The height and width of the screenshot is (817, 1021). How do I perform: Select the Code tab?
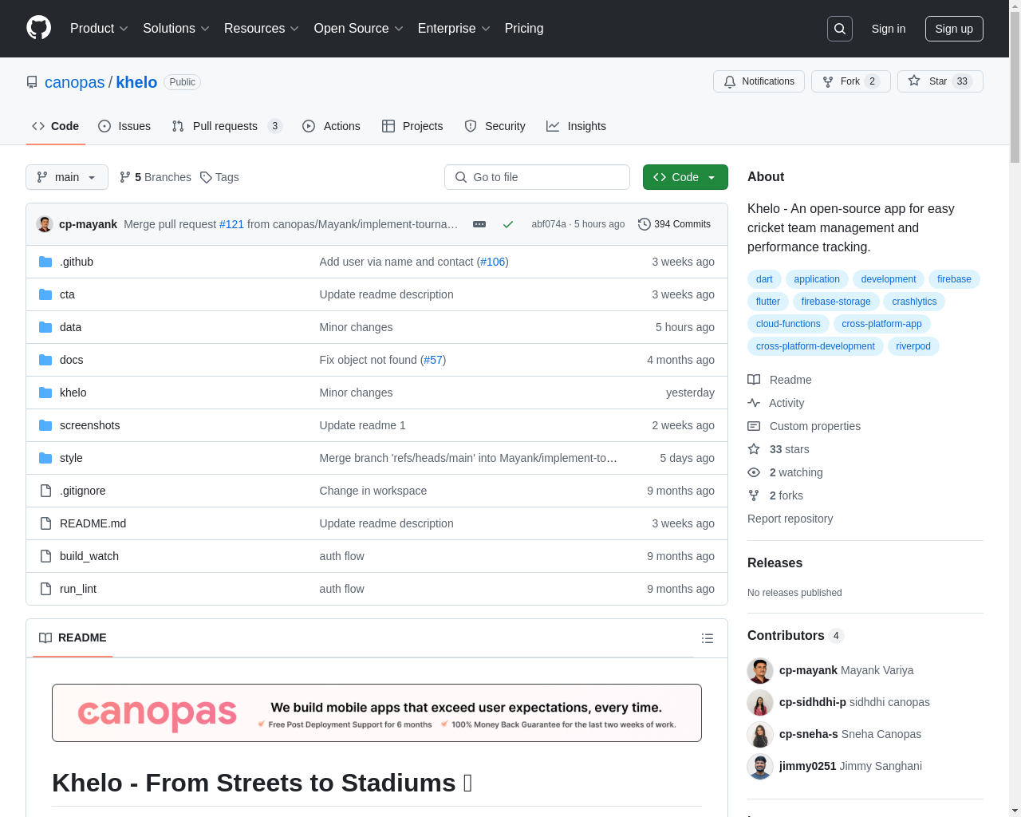pos(56,126)
